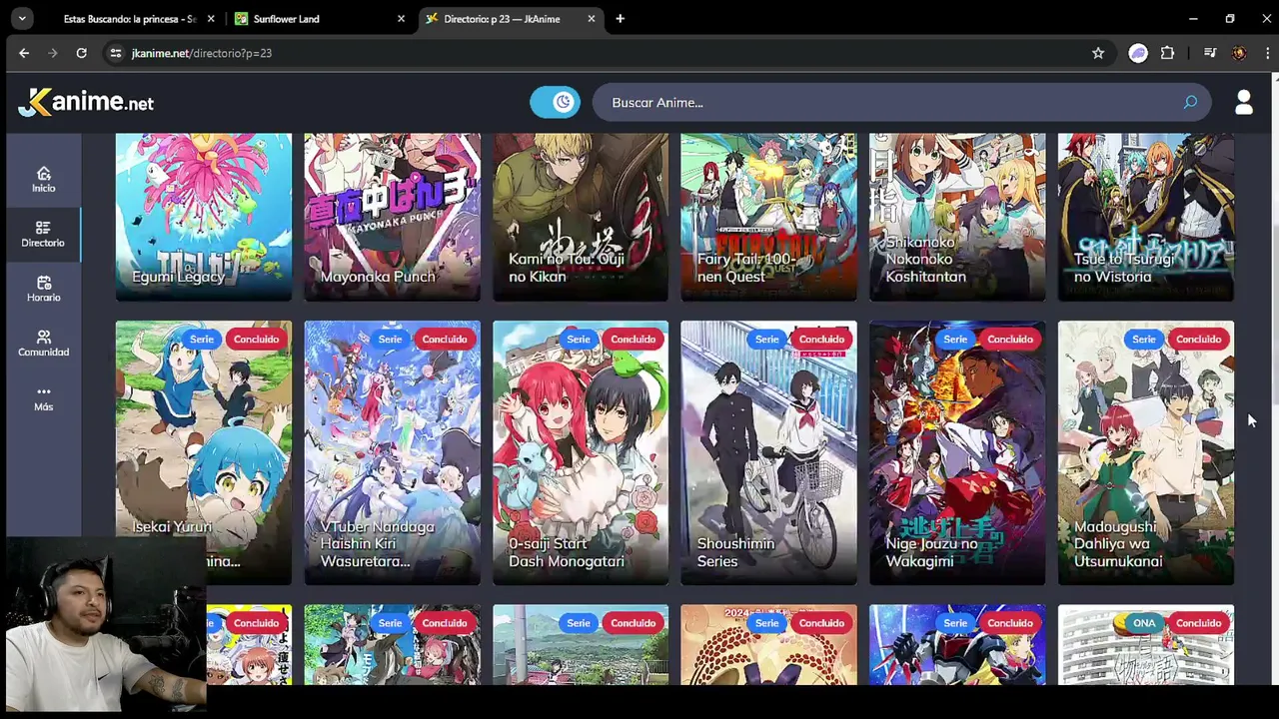Screen dimensions: 1279x719
Task: Open Kami no Tou: Ouji no Kikan
Action: coord(581,217)
